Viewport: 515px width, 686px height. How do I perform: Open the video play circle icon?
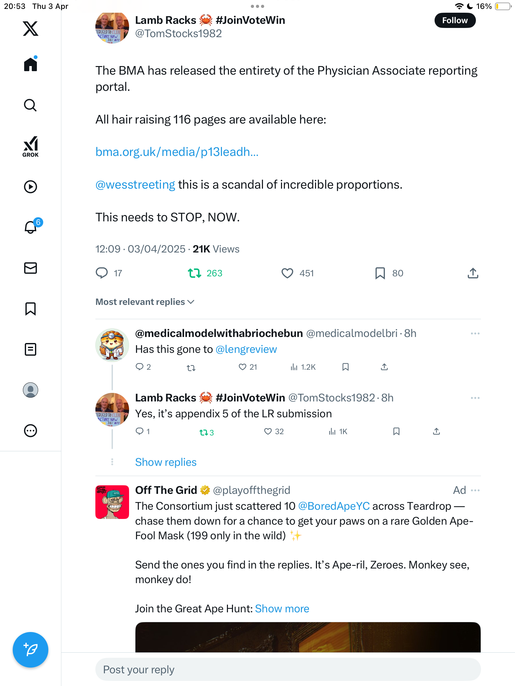31,187
